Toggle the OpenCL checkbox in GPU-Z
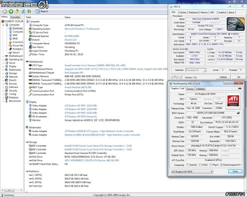 [188, 165]
